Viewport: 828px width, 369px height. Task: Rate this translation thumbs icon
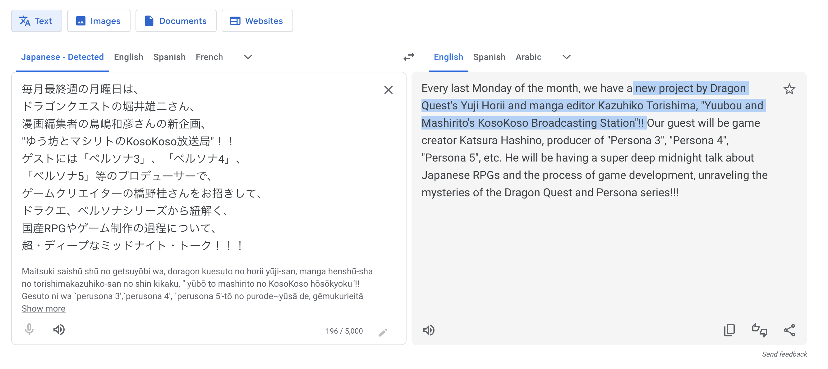tap(759, 330)
